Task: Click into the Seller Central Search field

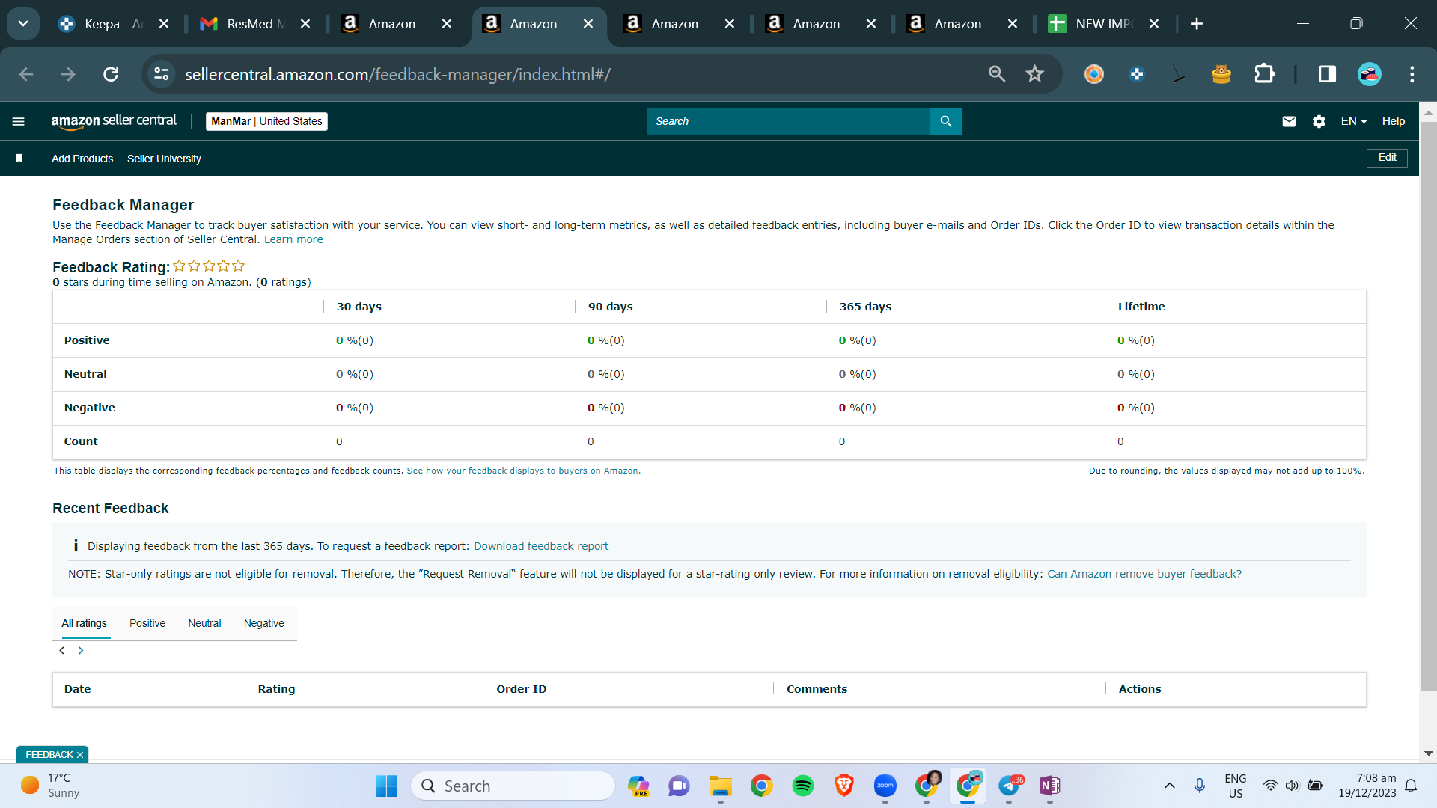Action: click(789, 121)
